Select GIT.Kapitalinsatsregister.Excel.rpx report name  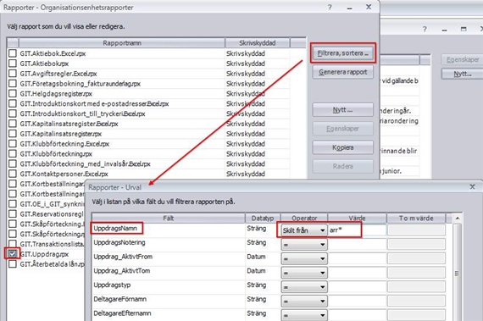click(69, 124)
